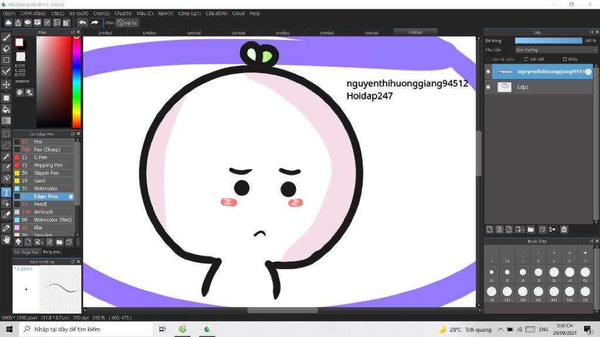
Task: Open the Pha trộn blending mode dropdown
Action: [x=556, y=50]
